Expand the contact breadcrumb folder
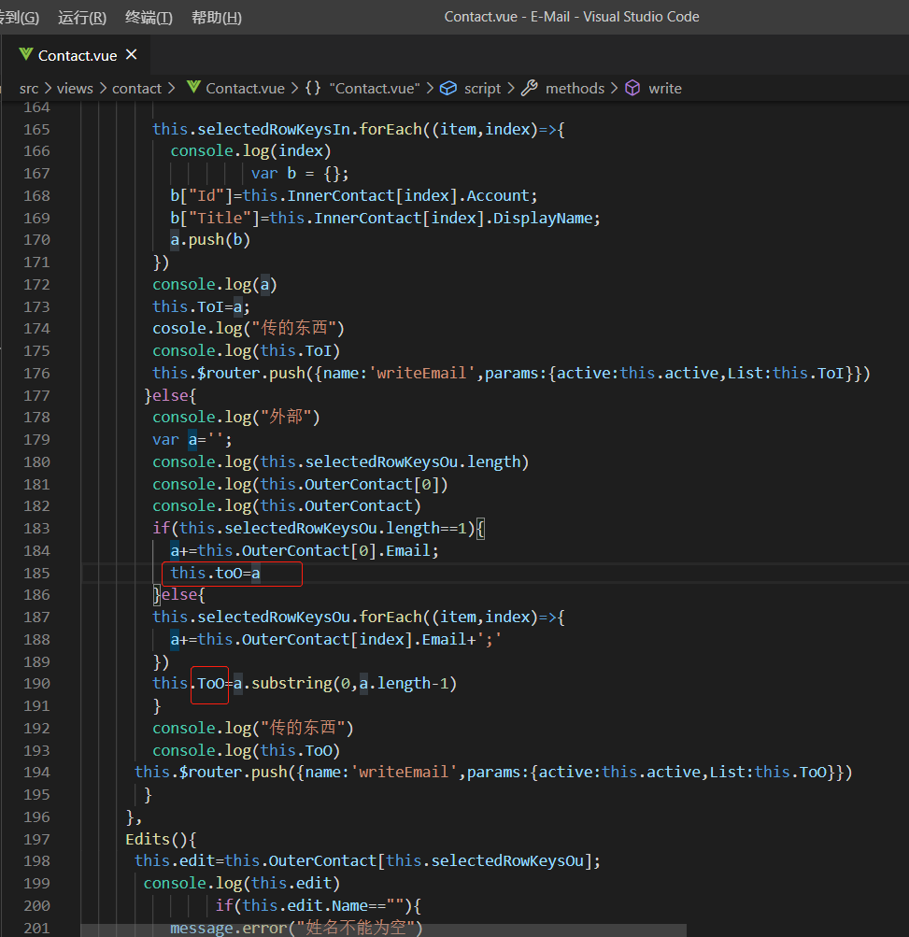The height and width of the screenshot is (937, 909). point(136,88)
